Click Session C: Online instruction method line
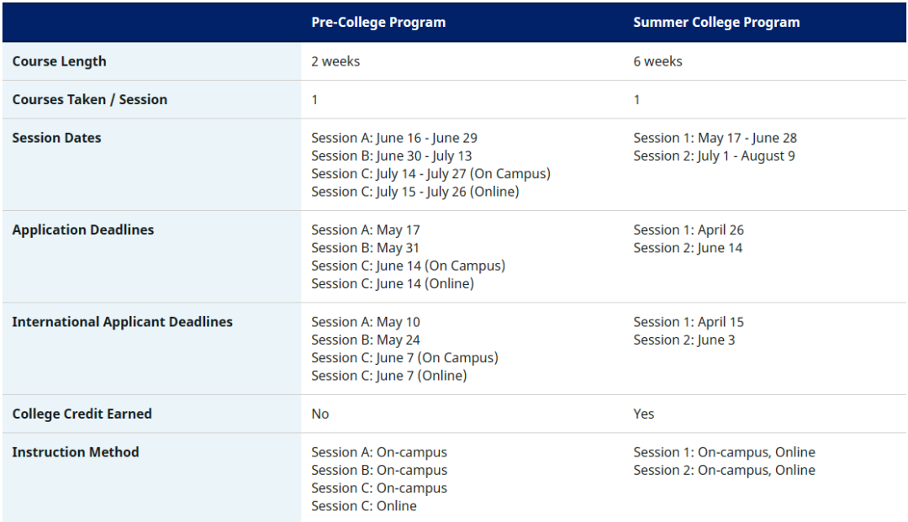908x522 pixels. tap(364, 506)
